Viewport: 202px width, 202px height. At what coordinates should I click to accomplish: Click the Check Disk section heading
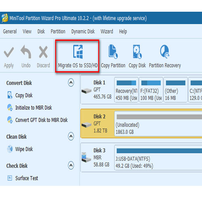click(17, 166)
